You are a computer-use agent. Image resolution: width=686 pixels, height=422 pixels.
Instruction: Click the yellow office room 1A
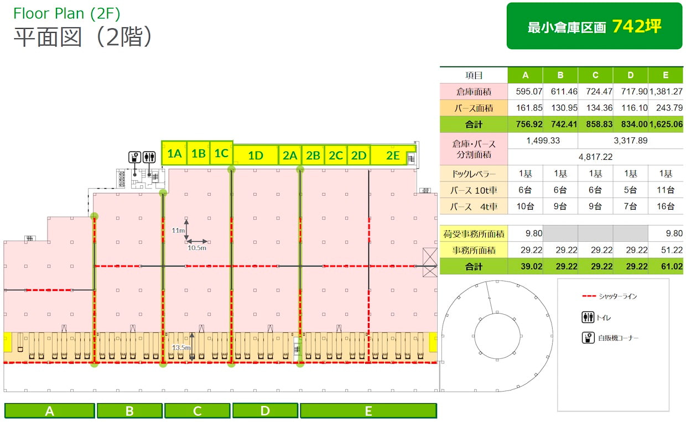coord(175,153)
